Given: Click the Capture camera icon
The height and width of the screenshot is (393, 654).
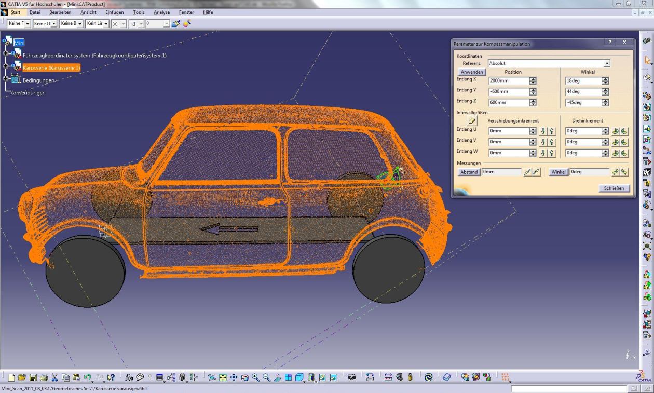Looking at the screenshot, I should 352,377.
